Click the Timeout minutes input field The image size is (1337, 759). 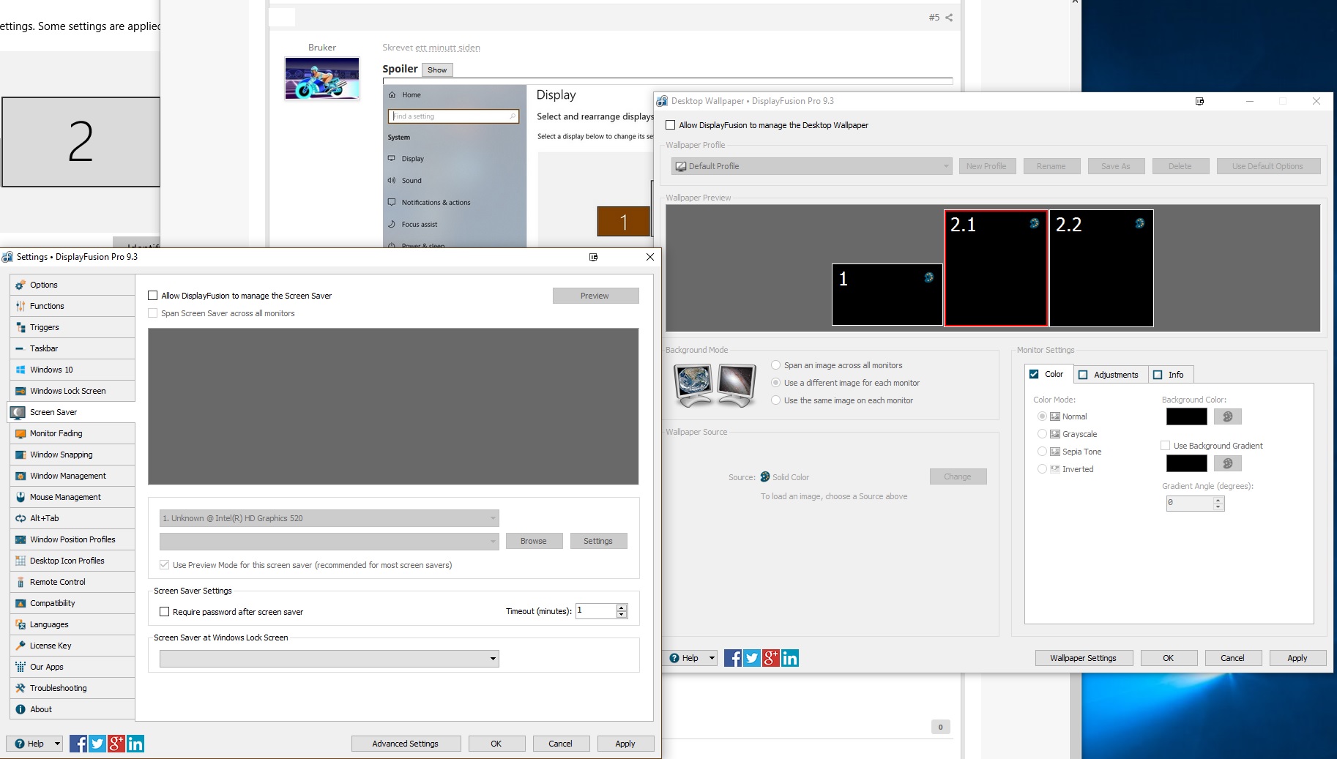pos(596,611)
